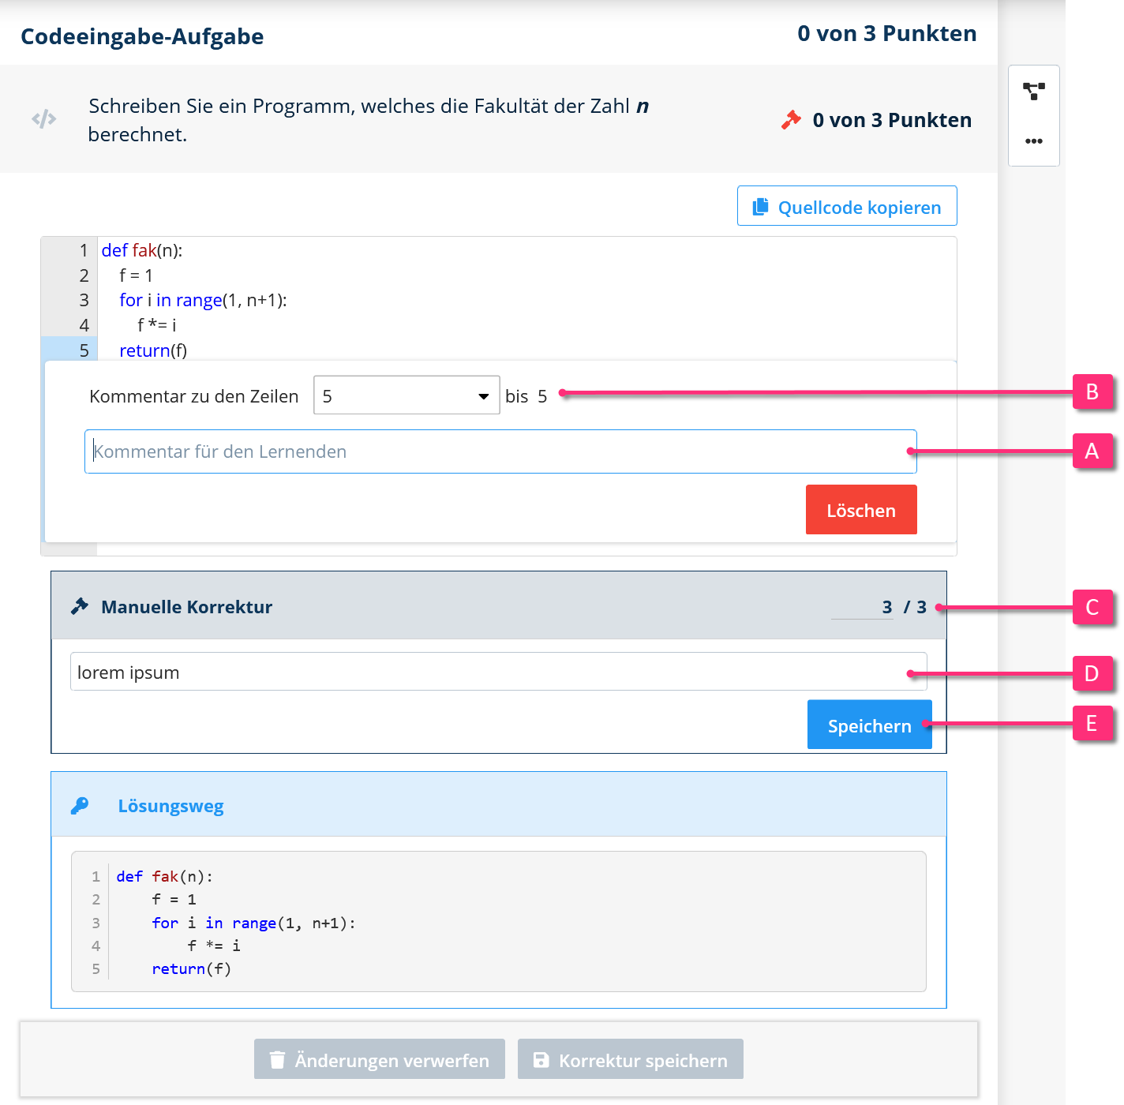Click the lorem ipsum comment field

tap(499, 672)
